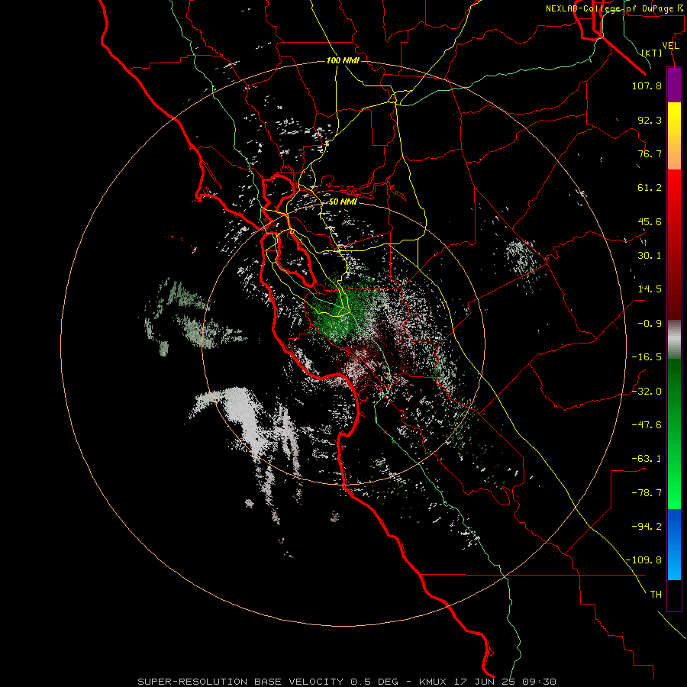687x687 pixels.
Task: Click the purple band of the color bar
Action: pyautogui.click(x=674, y=85)
